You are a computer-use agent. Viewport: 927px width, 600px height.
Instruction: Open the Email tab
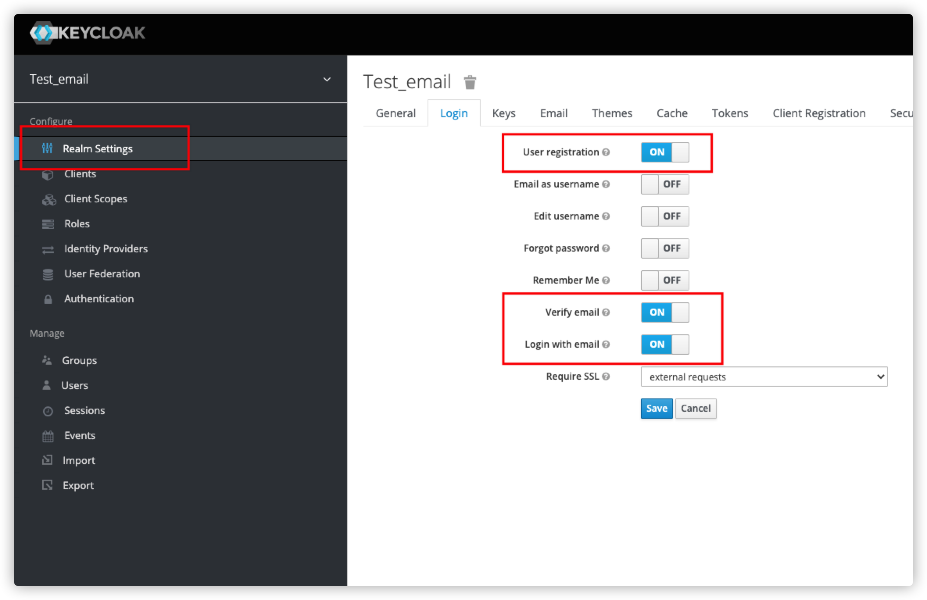tap(553, 113)
